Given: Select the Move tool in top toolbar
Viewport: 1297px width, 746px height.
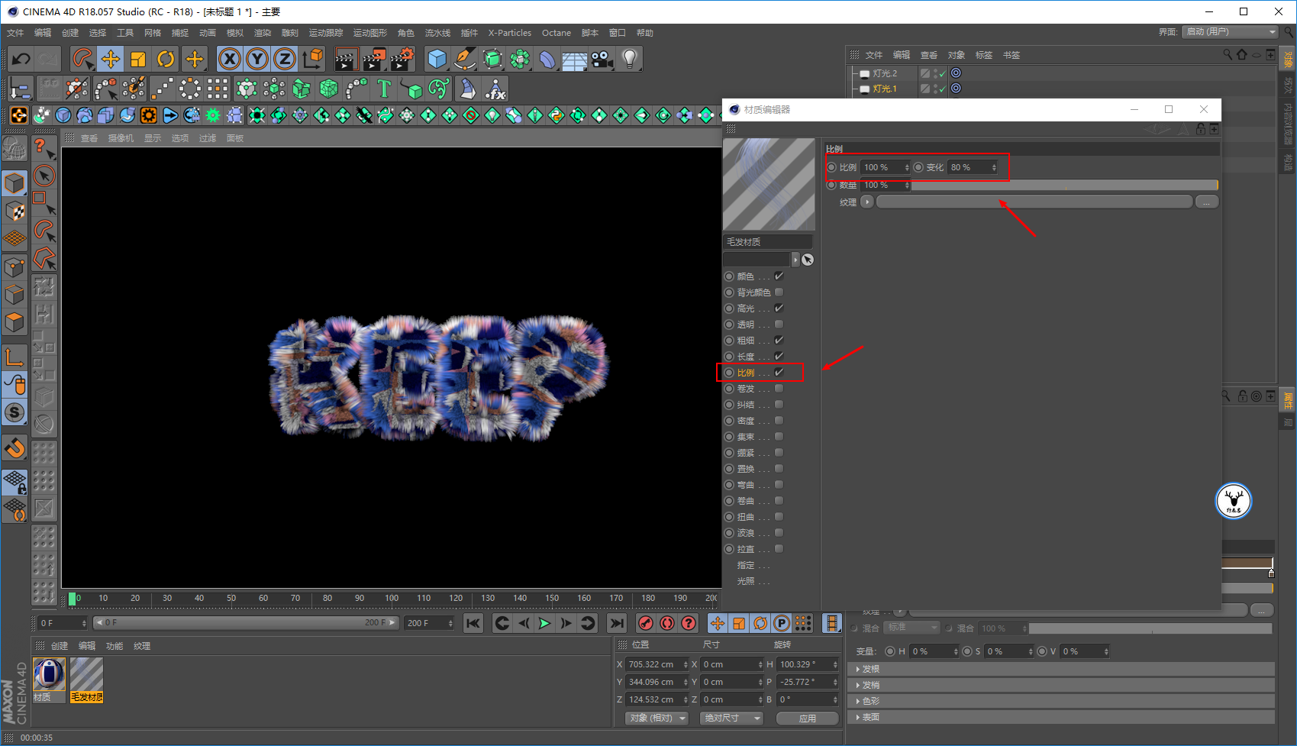Looking at the screenshot, I should (x=110, y=59).
